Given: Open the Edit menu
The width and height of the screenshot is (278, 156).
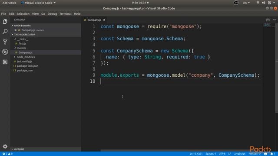Looking at the screenshot, I should point(11,14).
